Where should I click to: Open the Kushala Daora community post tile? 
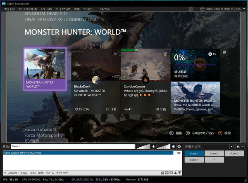(196, 98)
